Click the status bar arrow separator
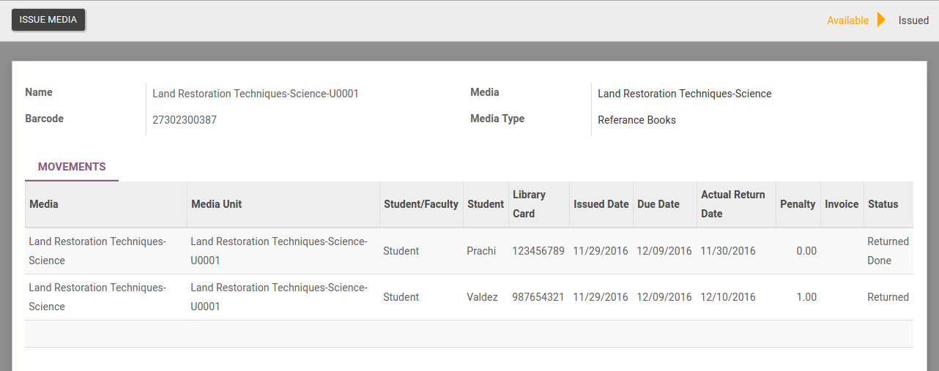 tap(882, 20)
